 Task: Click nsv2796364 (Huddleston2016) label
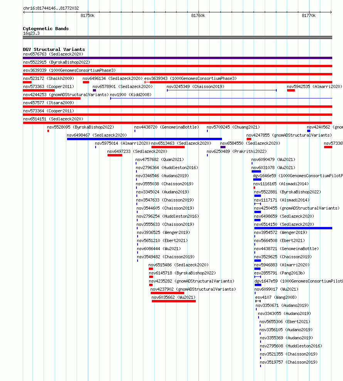[x=167, y=168]
